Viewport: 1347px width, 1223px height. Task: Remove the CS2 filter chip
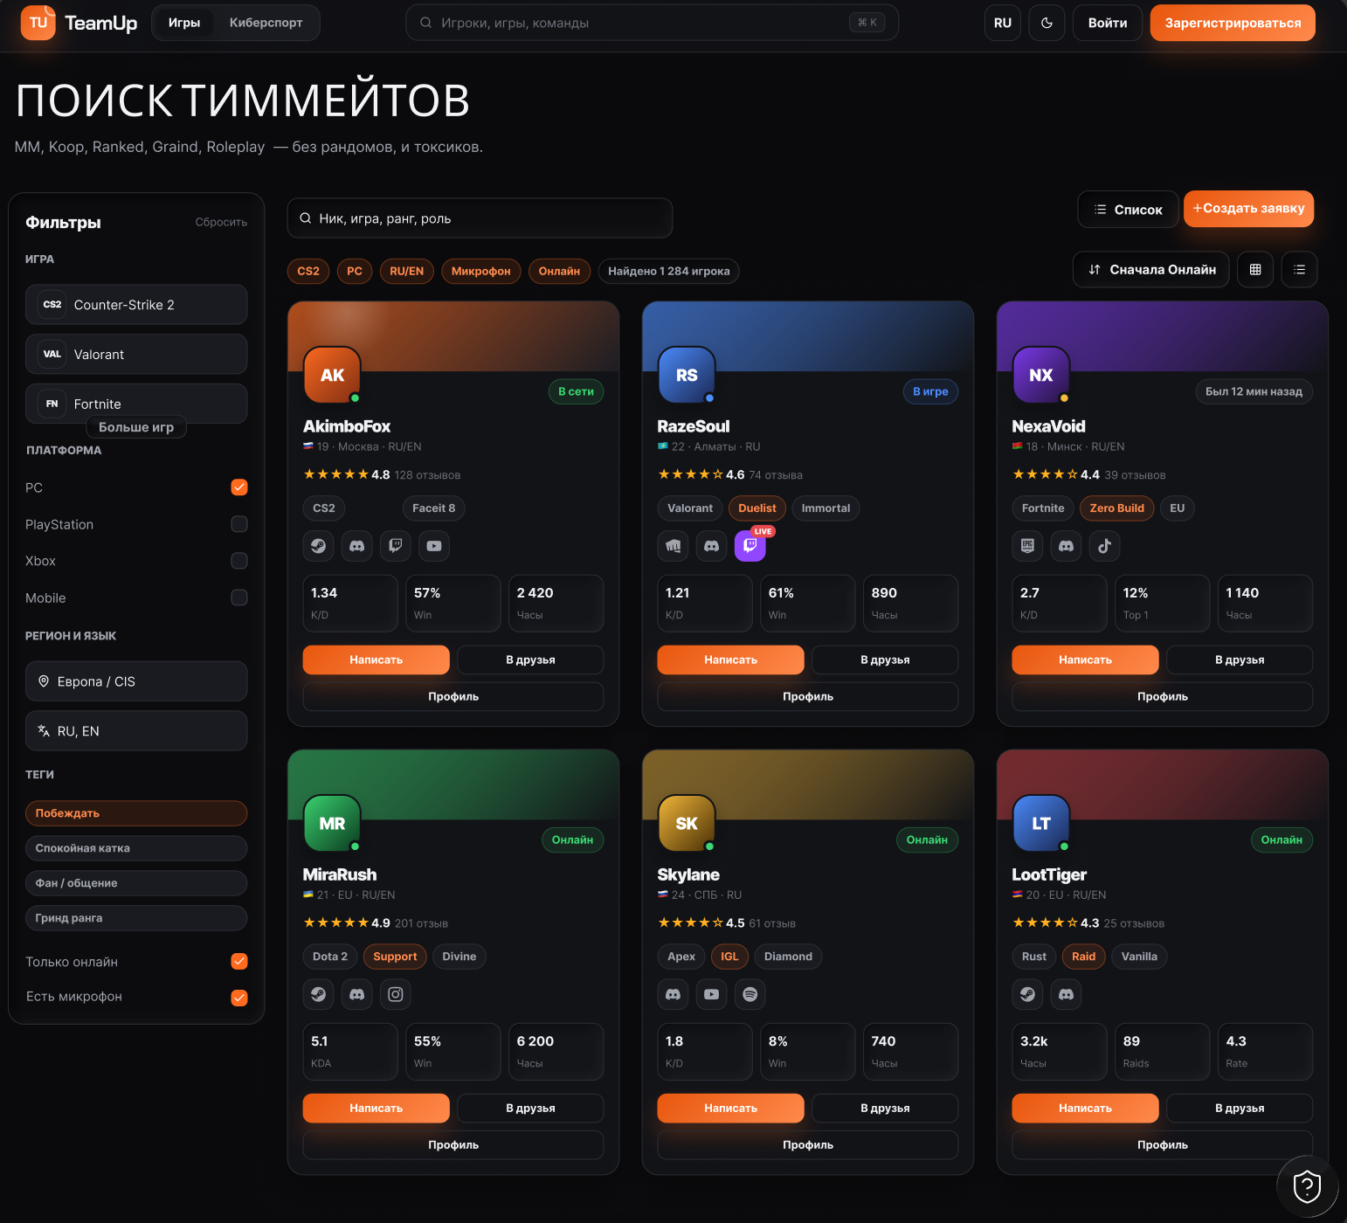click(308, 272)
